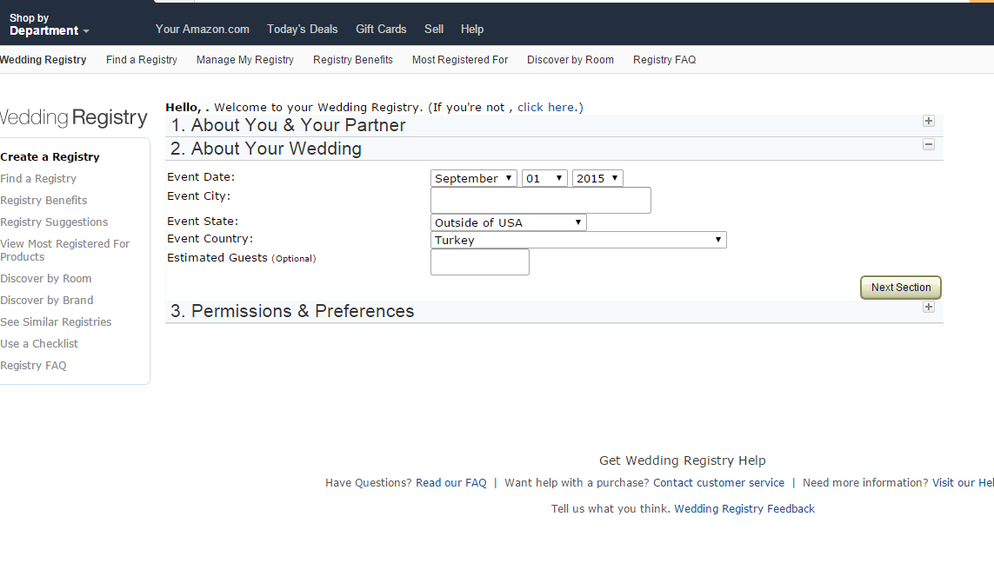The image size is (994, 563).
Task: Click the About Your Wedding heading
Action: pos(265,149)
